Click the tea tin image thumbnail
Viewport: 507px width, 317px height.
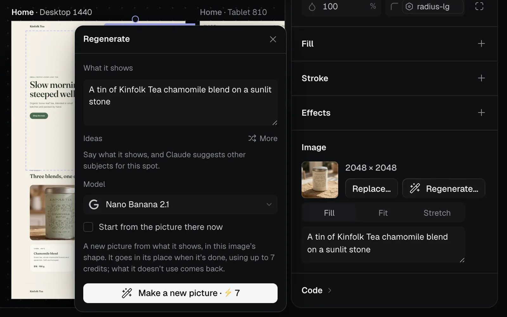click(320, 180)
